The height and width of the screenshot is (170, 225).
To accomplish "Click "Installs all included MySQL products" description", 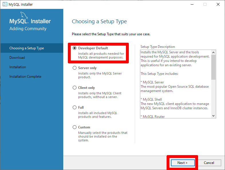I will pos(98,115).
